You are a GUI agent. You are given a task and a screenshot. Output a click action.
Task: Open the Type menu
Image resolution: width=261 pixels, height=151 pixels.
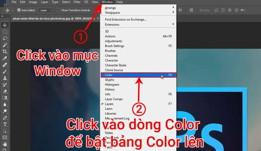tap(55, 2)
